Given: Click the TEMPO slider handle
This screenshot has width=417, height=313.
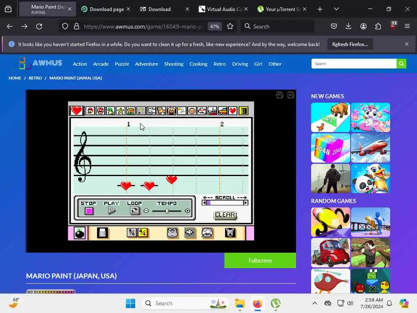Looking at the screenshot, I should tap(167, 211).
